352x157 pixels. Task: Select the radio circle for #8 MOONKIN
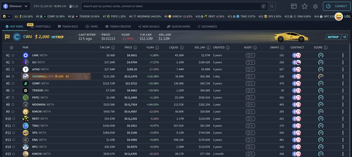click(x=13, y=105)
